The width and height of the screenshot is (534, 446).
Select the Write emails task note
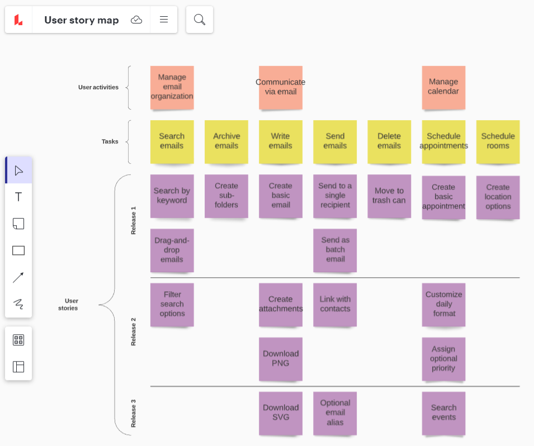coord(281,141)
